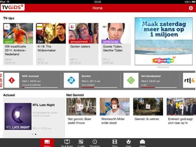Switch to the TV-gids tab
This screenshot has width=196, height=147.
tap(81, 143)
